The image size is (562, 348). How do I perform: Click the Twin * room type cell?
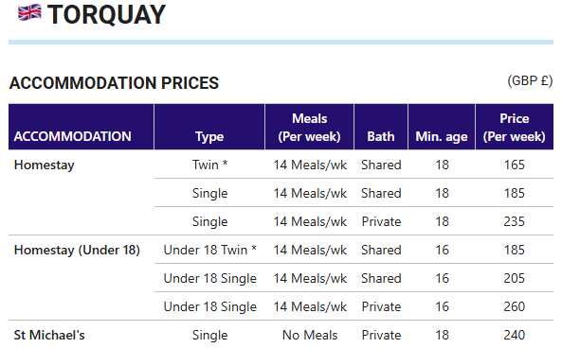click(x=209, y=165)
